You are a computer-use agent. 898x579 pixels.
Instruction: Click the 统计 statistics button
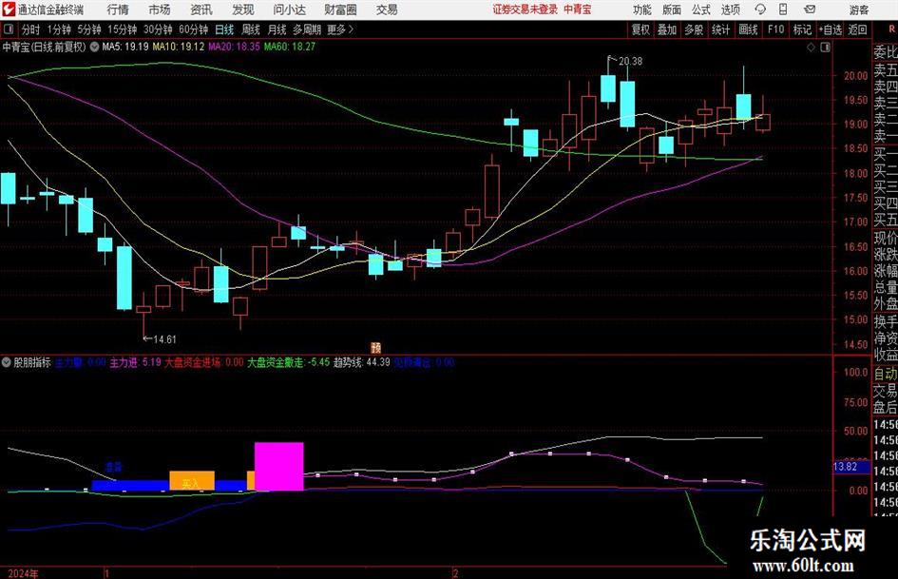720,29
